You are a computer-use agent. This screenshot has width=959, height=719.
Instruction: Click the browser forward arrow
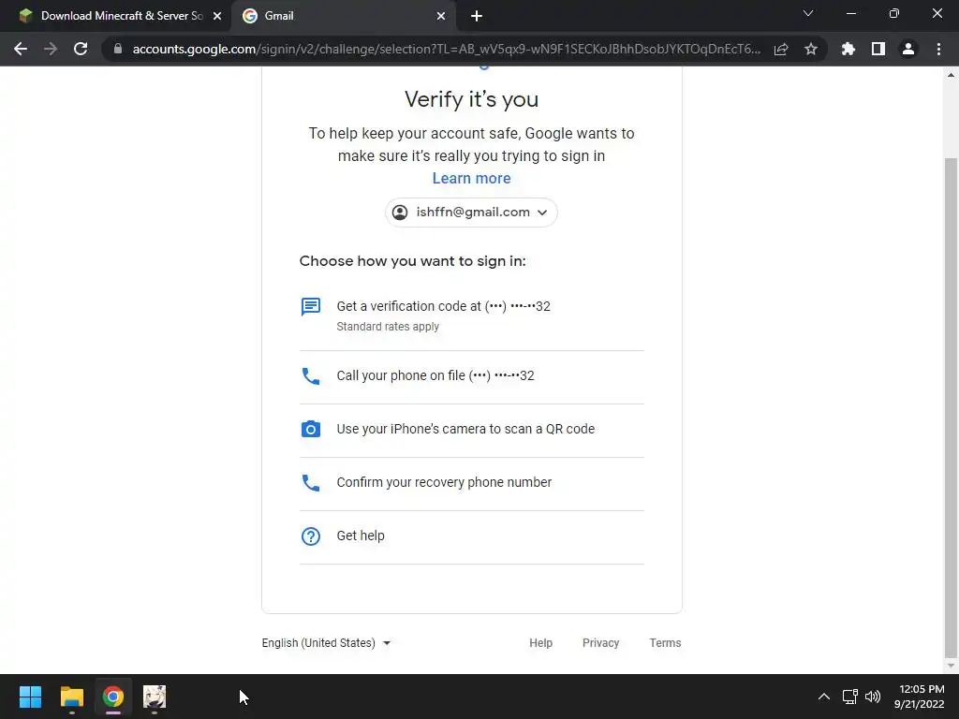[51, 49]
